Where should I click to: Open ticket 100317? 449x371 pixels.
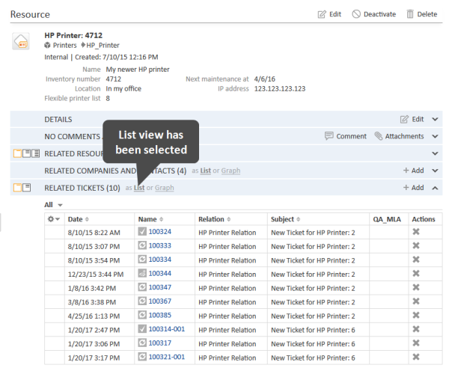point(160,343)
